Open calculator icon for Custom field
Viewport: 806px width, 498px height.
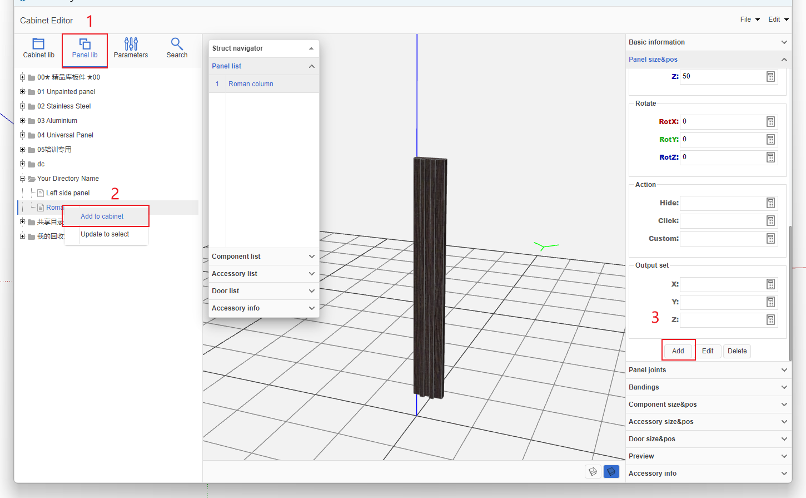[770, 239]
